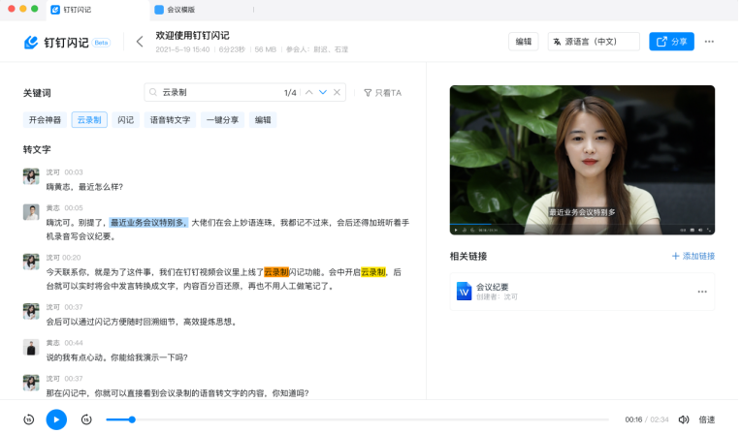Image resolution: width=742 pixels, height=434 pixels.
Task: Click the video preview thumbnail
Action: [582, 160]
